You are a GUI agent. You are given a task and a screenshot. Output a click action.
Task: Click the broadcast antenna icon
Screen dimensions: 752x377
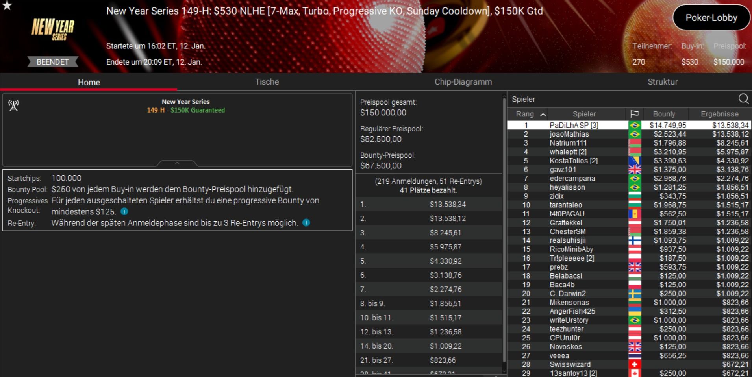(x=13, y=105)
